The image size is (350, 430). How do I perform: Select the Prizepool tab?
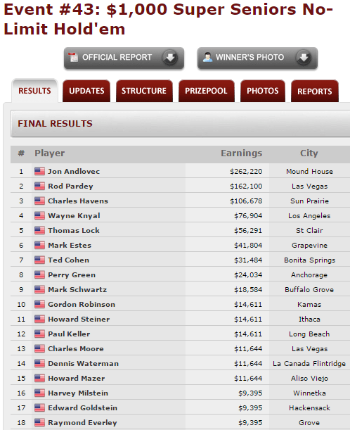[x=206, y=91]
